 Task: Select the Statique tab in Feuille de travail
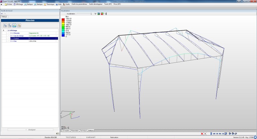click(4, 17)
